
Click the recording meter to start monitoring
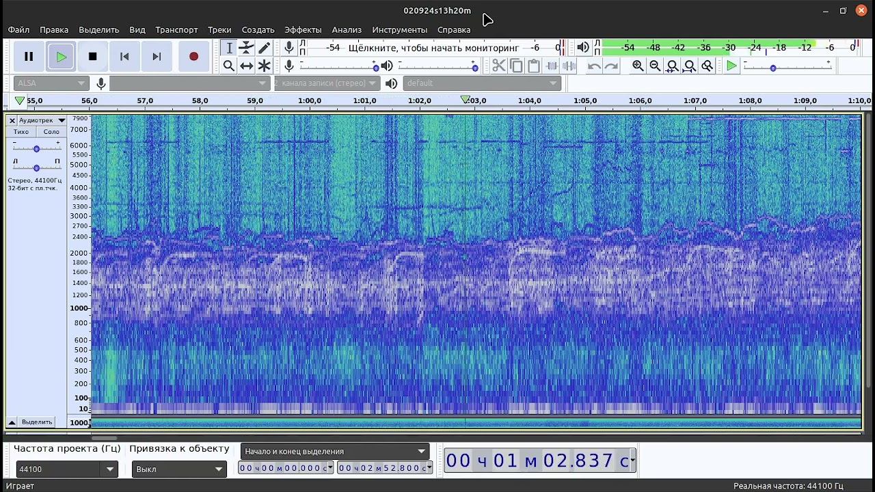click(433, 48)
